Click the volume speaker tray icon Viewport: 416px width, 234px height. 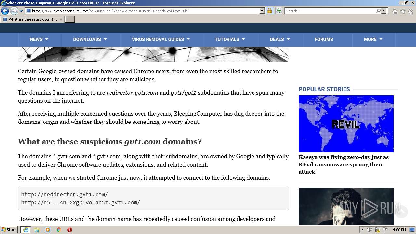[x=370, y=230]
